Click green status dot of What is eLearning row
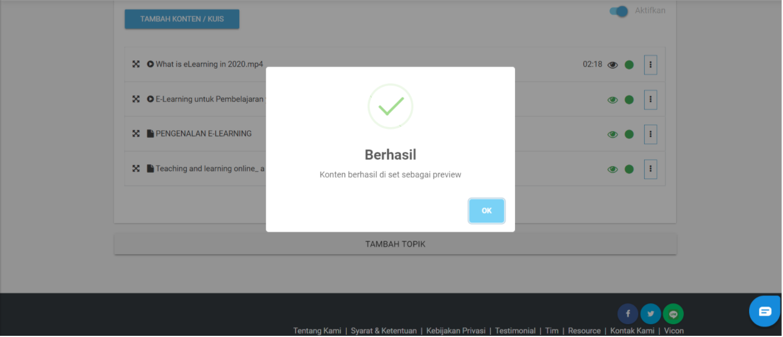Image resolution: width=783 pixels, height=337 pixels. pyautogui.click(x=629, y=65)
